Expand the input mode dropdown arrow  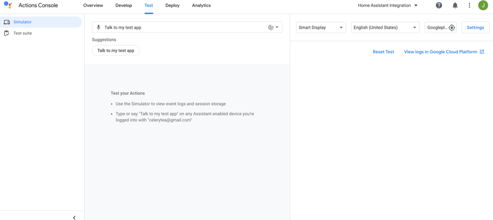coord(277,28)
